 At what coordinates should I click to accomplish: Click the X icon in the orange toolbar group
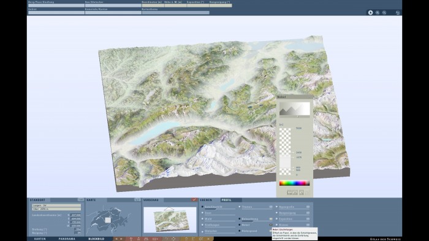tap(208, 239)
